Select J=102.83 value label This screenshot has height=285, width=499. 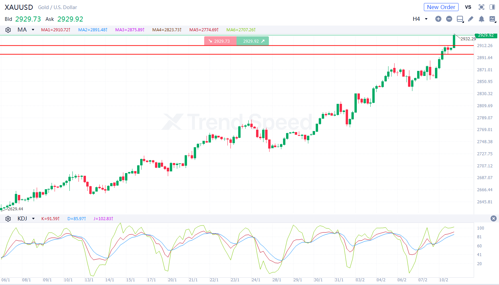click(103, 219)
